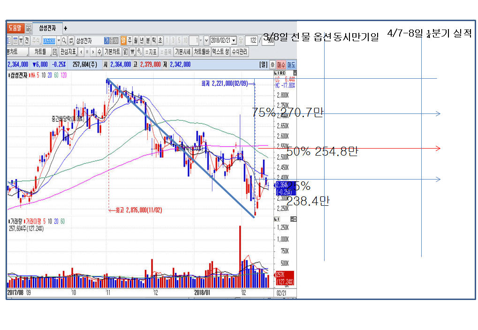Add a new tab with the plus icon

point(65,28)
